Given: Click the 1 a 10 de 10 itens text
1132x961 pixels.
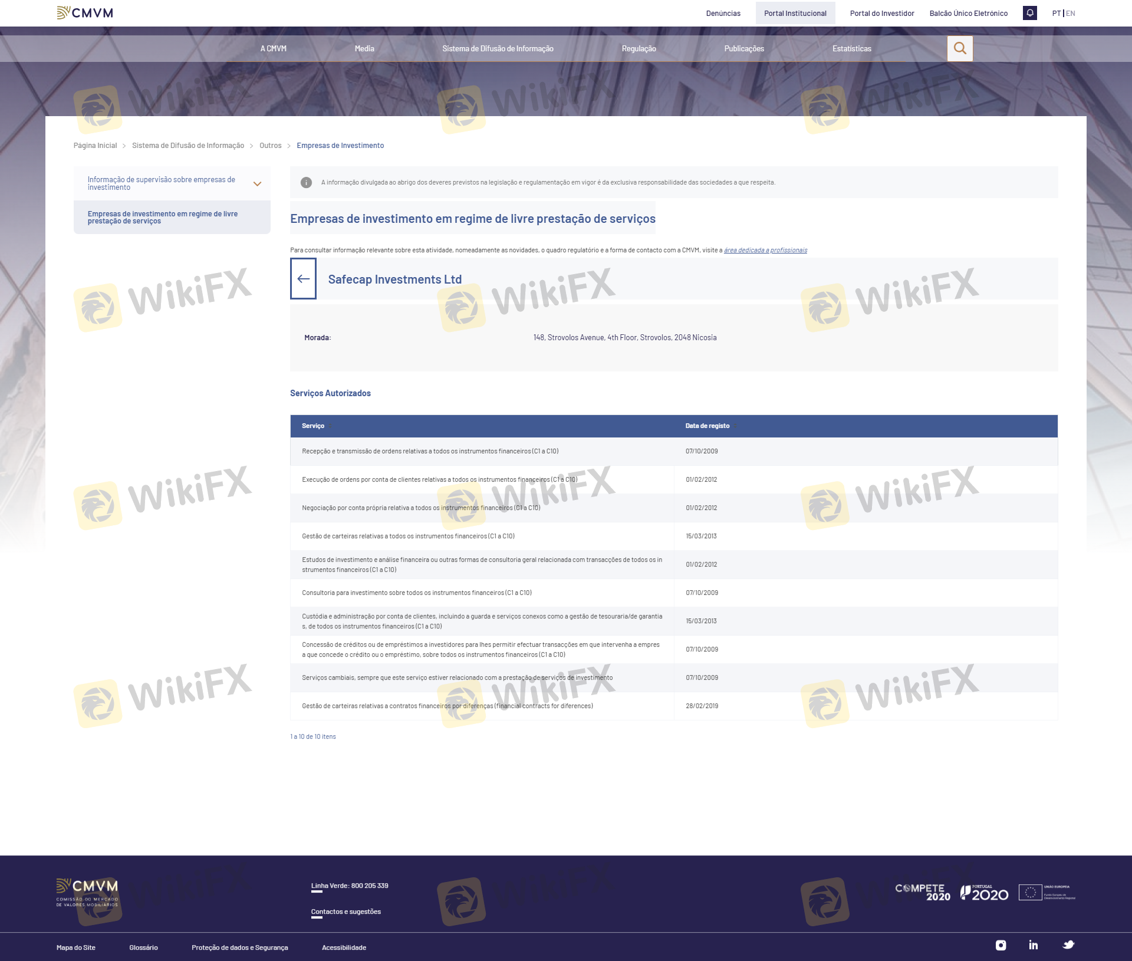Looking at the screenshot, I should (313, 737).
